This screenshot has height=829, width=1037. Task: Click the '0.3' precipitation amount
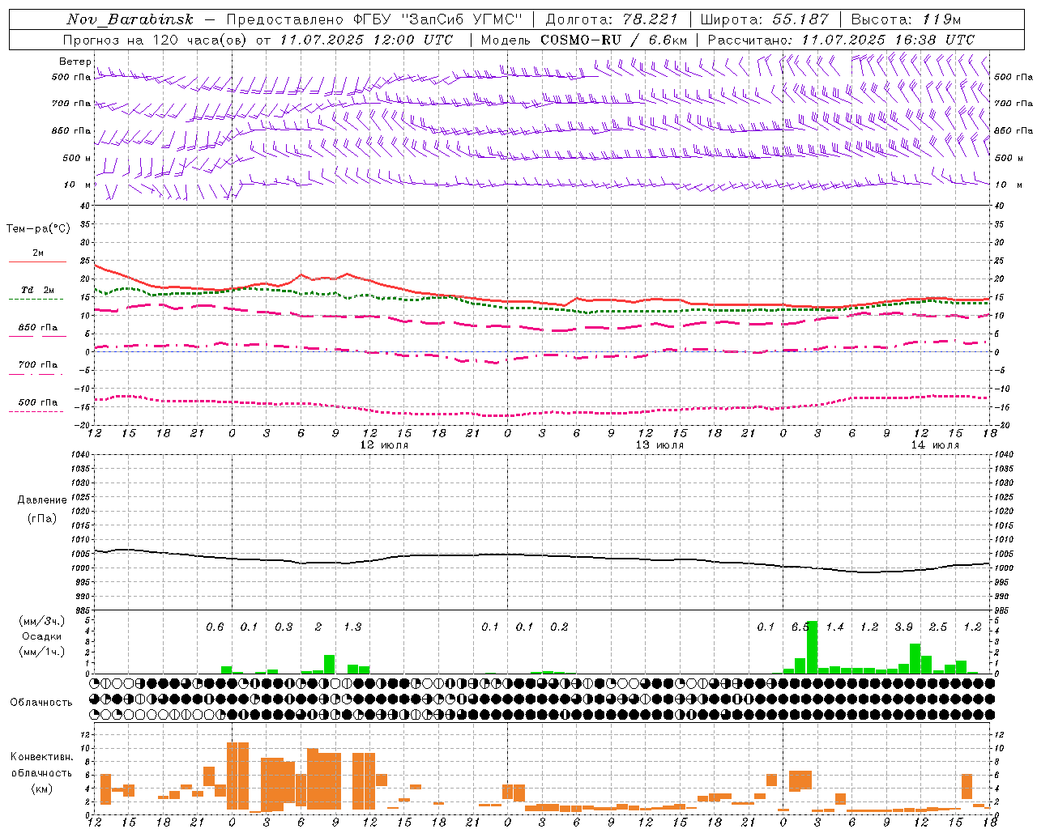tap(284, 627)
